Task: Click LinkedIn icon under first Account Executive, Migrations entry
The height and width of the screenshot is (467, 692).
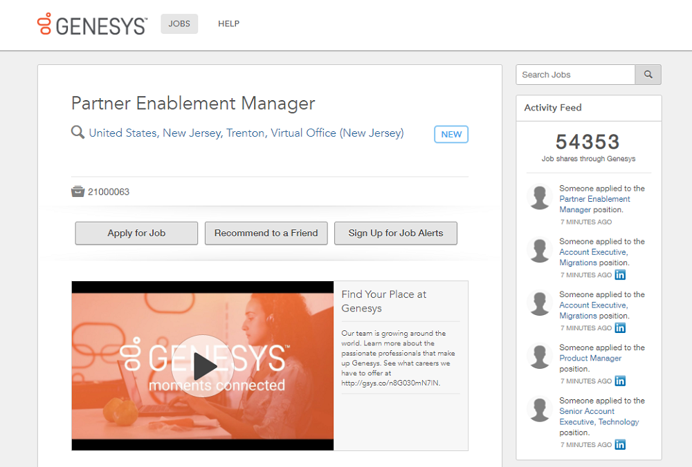Action: point(620,275)
